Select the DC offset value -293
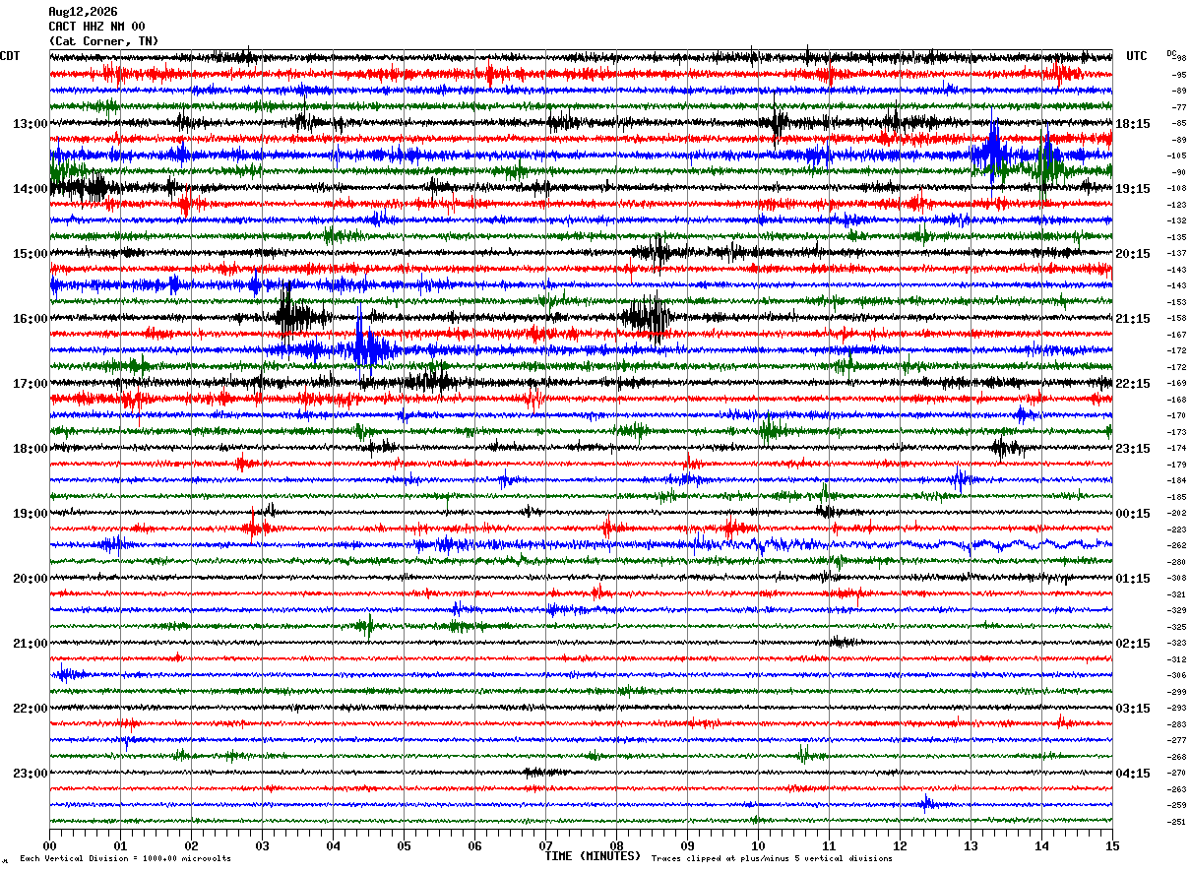Screen dimensions: 1191x872 tap(1177, 708)
